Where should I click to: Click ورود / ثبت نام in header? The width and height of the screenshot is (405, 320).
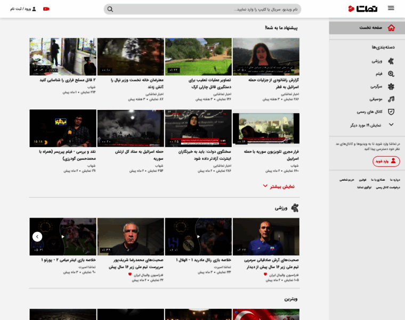coord(23,9)
